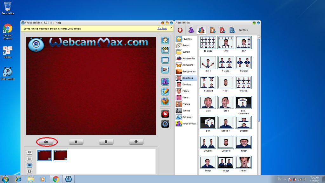Click the info icon beside the snapshot list

30,152
